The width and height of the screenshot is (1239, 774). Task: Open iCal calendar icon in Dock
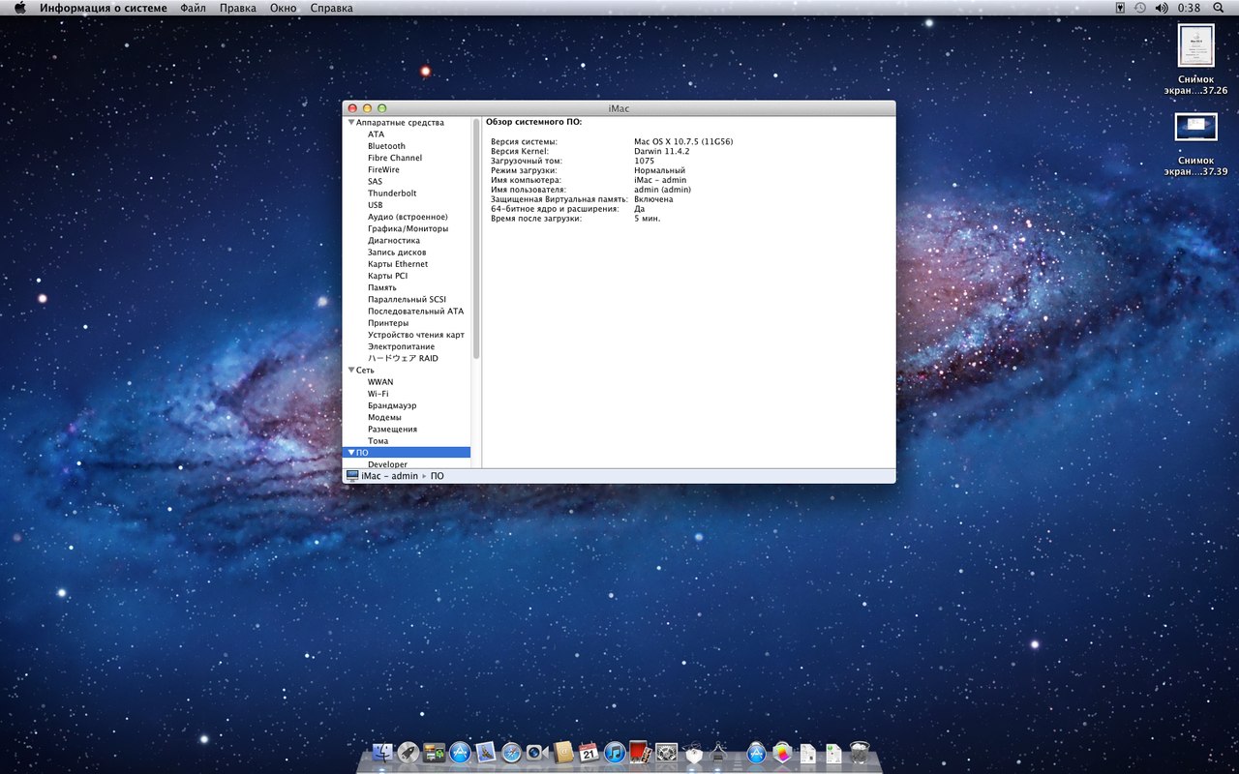click(589, 753)
